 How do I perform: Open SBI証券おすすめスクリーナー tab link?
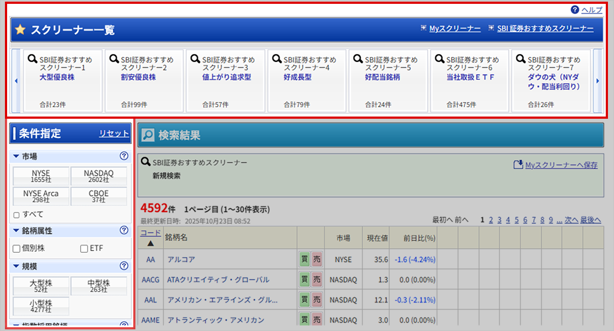point(545,29)
